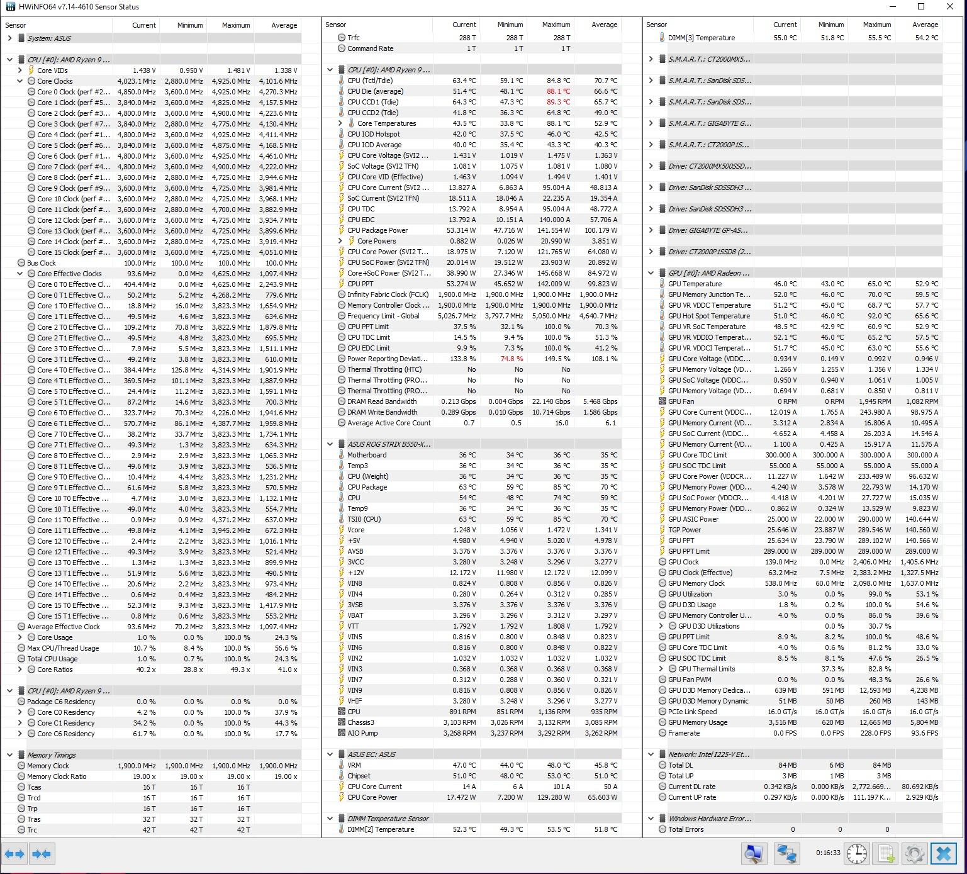Click the expand-columns arrows button at bottom left
The width and height of the screenshot is (967, 874).
[x=14, y=854]
